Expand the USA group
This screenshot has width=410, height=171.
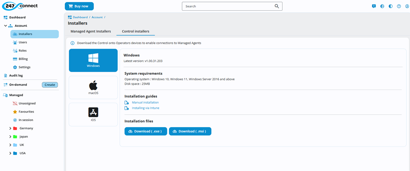point(10,153)
